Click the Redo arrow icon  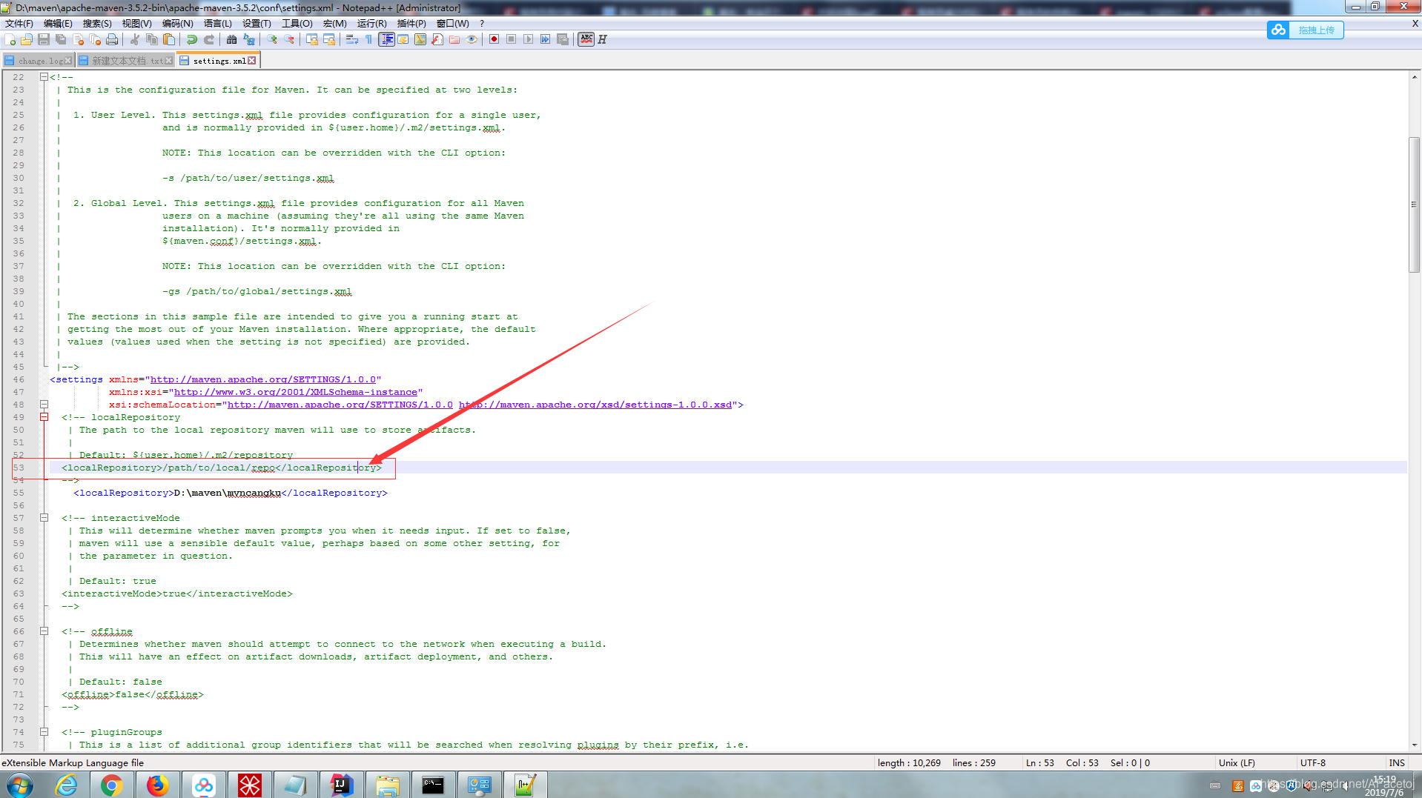point(209,39)
